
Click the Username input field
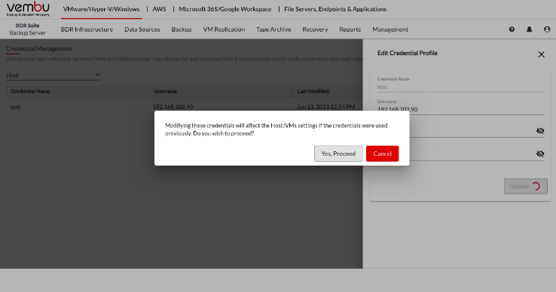tap(460, 110)
